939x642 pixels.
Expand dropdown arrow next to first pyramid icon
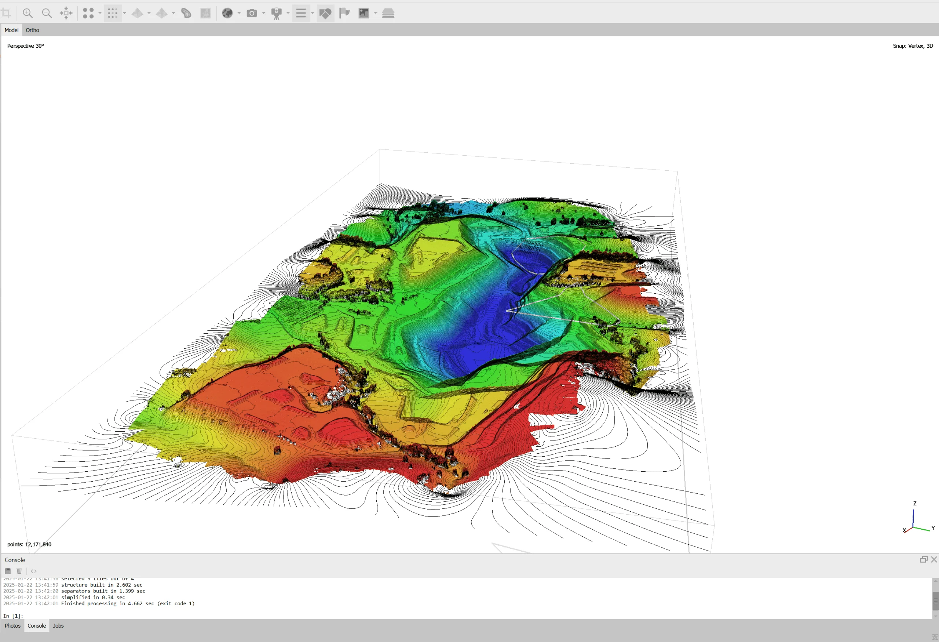click(149, 13)
